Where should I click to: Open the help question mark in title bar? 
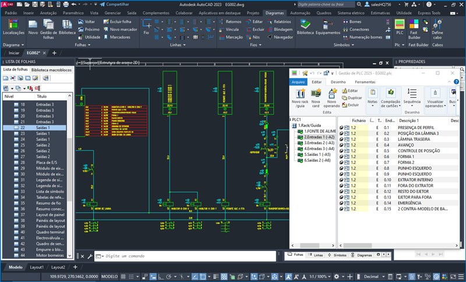click(429, 5)
